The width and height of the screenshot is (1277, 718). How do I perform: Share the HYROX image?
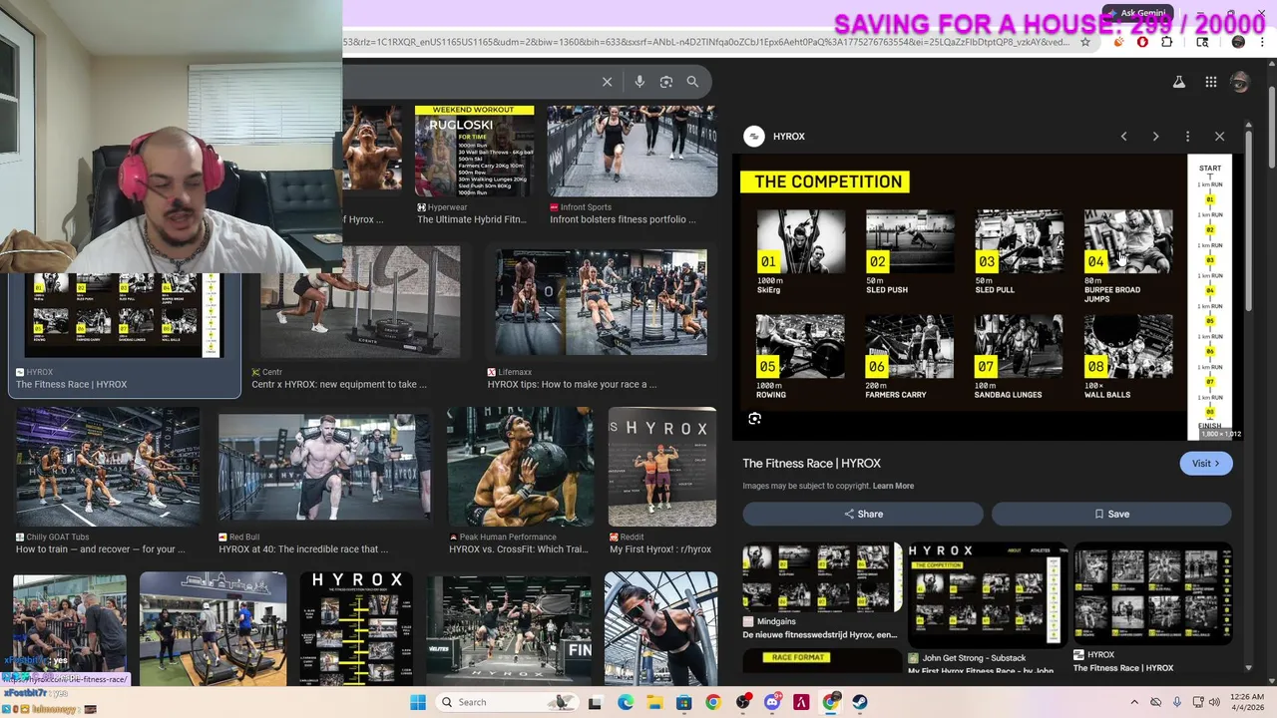863,514
